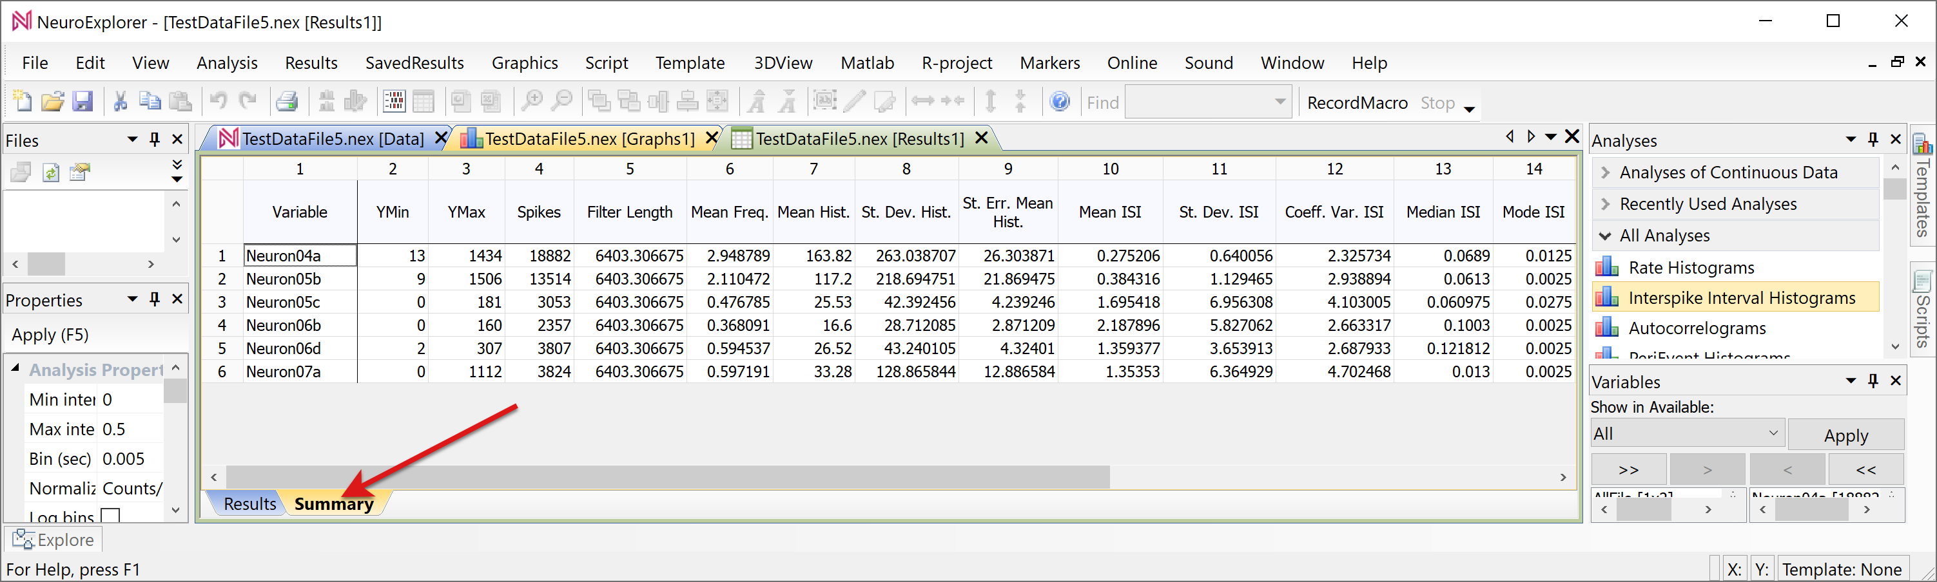Viewport: 1937px width, 582px height.
Task: Click the Apply button in Variables panel
Action: [x=1845, y=436]
